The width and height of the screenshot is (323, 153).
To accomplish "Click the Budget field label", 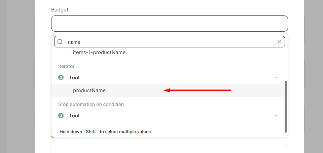I will pos(60,10).
